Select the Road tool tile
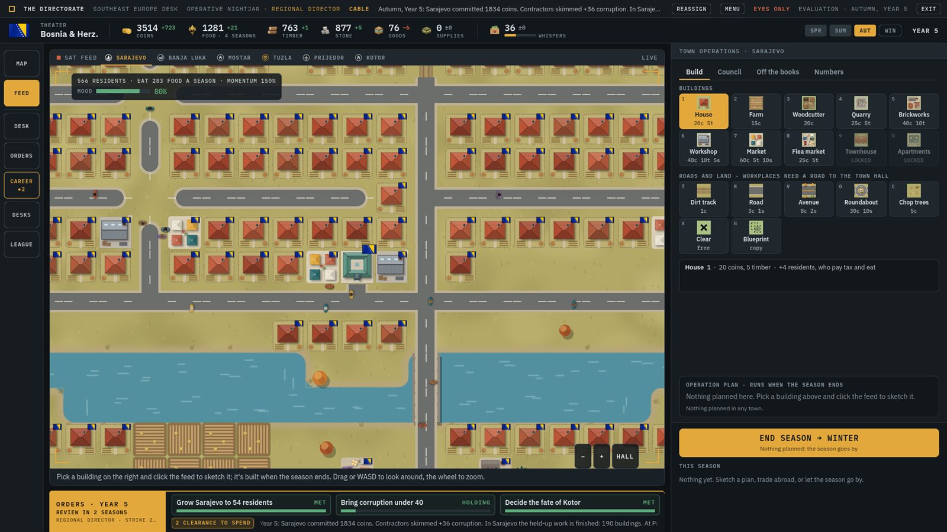The image size is (947, 532). click(x=756, y=199)
